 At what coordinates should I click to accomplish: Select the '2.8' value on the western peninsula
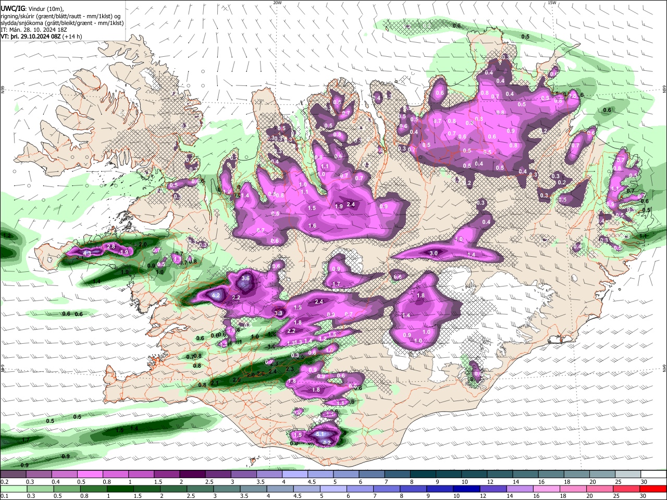(x=110, y=246)
